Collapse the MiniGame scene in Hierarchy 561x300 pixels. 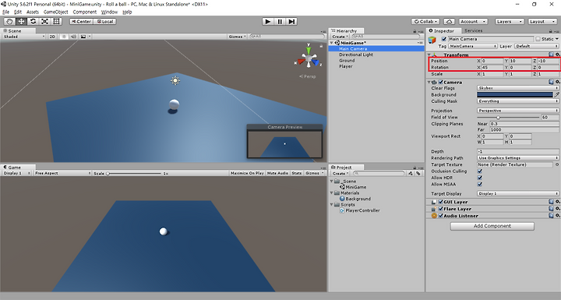click(x=332, y=43)
